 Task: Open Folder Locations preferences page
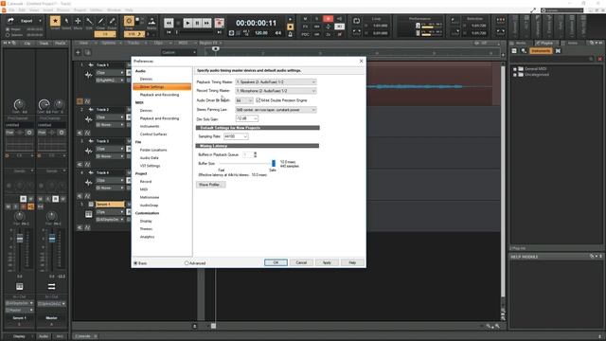tap(153, 150)
